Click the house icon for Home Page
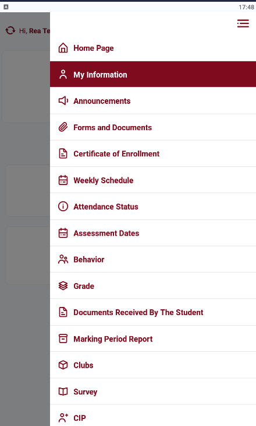256x426 pixels. tap(63, 48)
